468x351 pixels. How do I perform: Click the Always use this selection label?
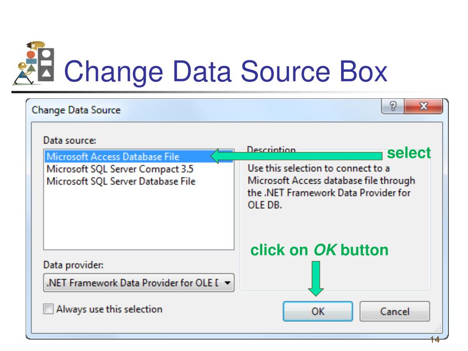click(109, 309)
